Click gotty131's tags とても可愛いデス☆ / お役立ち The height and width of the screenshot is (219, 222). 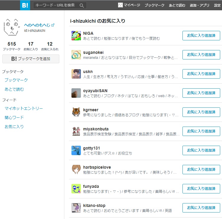coord(107,153)
